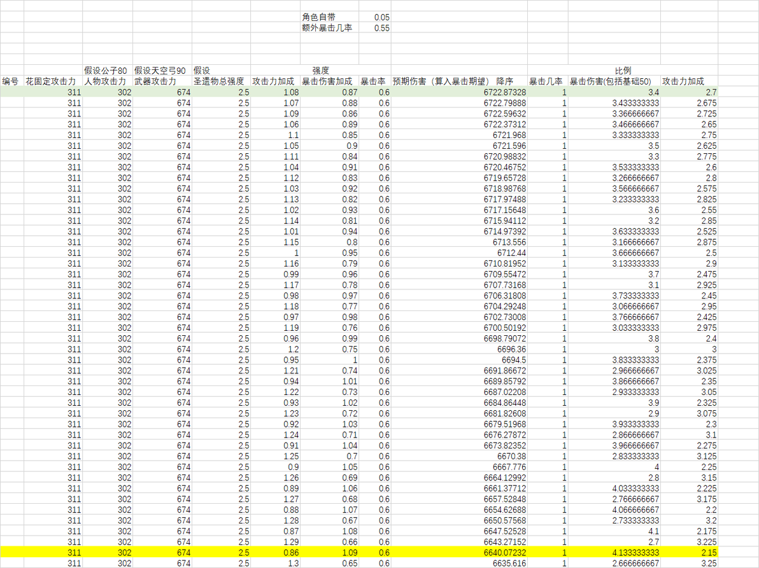Click the attack ratio cell 3.225
Screen dimensions: 759x568
(689, 542)
